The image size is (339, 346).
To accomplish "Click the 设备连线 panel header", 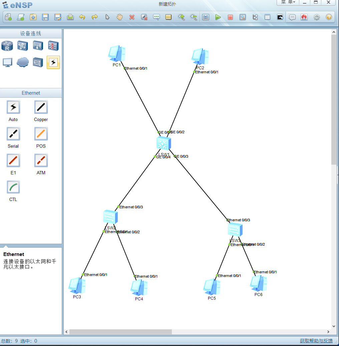I will (31, 34).
